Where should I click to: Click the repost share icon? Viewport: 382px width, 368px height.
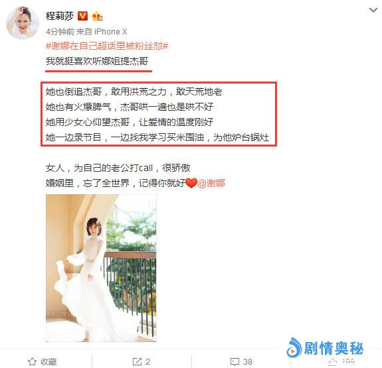click(x=137, y=361)
